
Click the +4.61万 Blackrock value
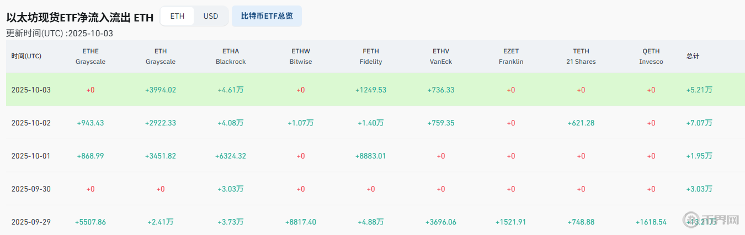[231, 90]
